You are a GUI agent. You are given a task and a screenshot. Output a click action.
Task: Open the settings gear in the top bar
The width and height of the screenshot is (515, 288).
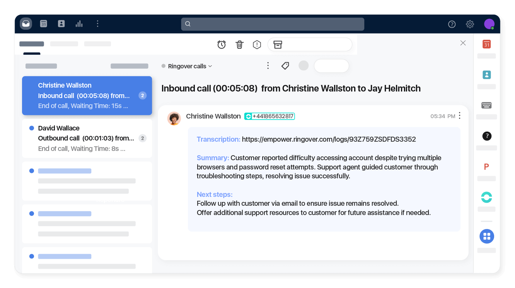click(x=470, y=24)
